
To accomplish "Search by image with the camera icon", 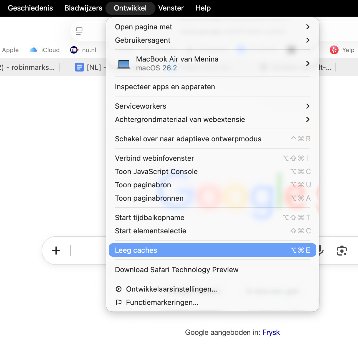I will [342, 250].
